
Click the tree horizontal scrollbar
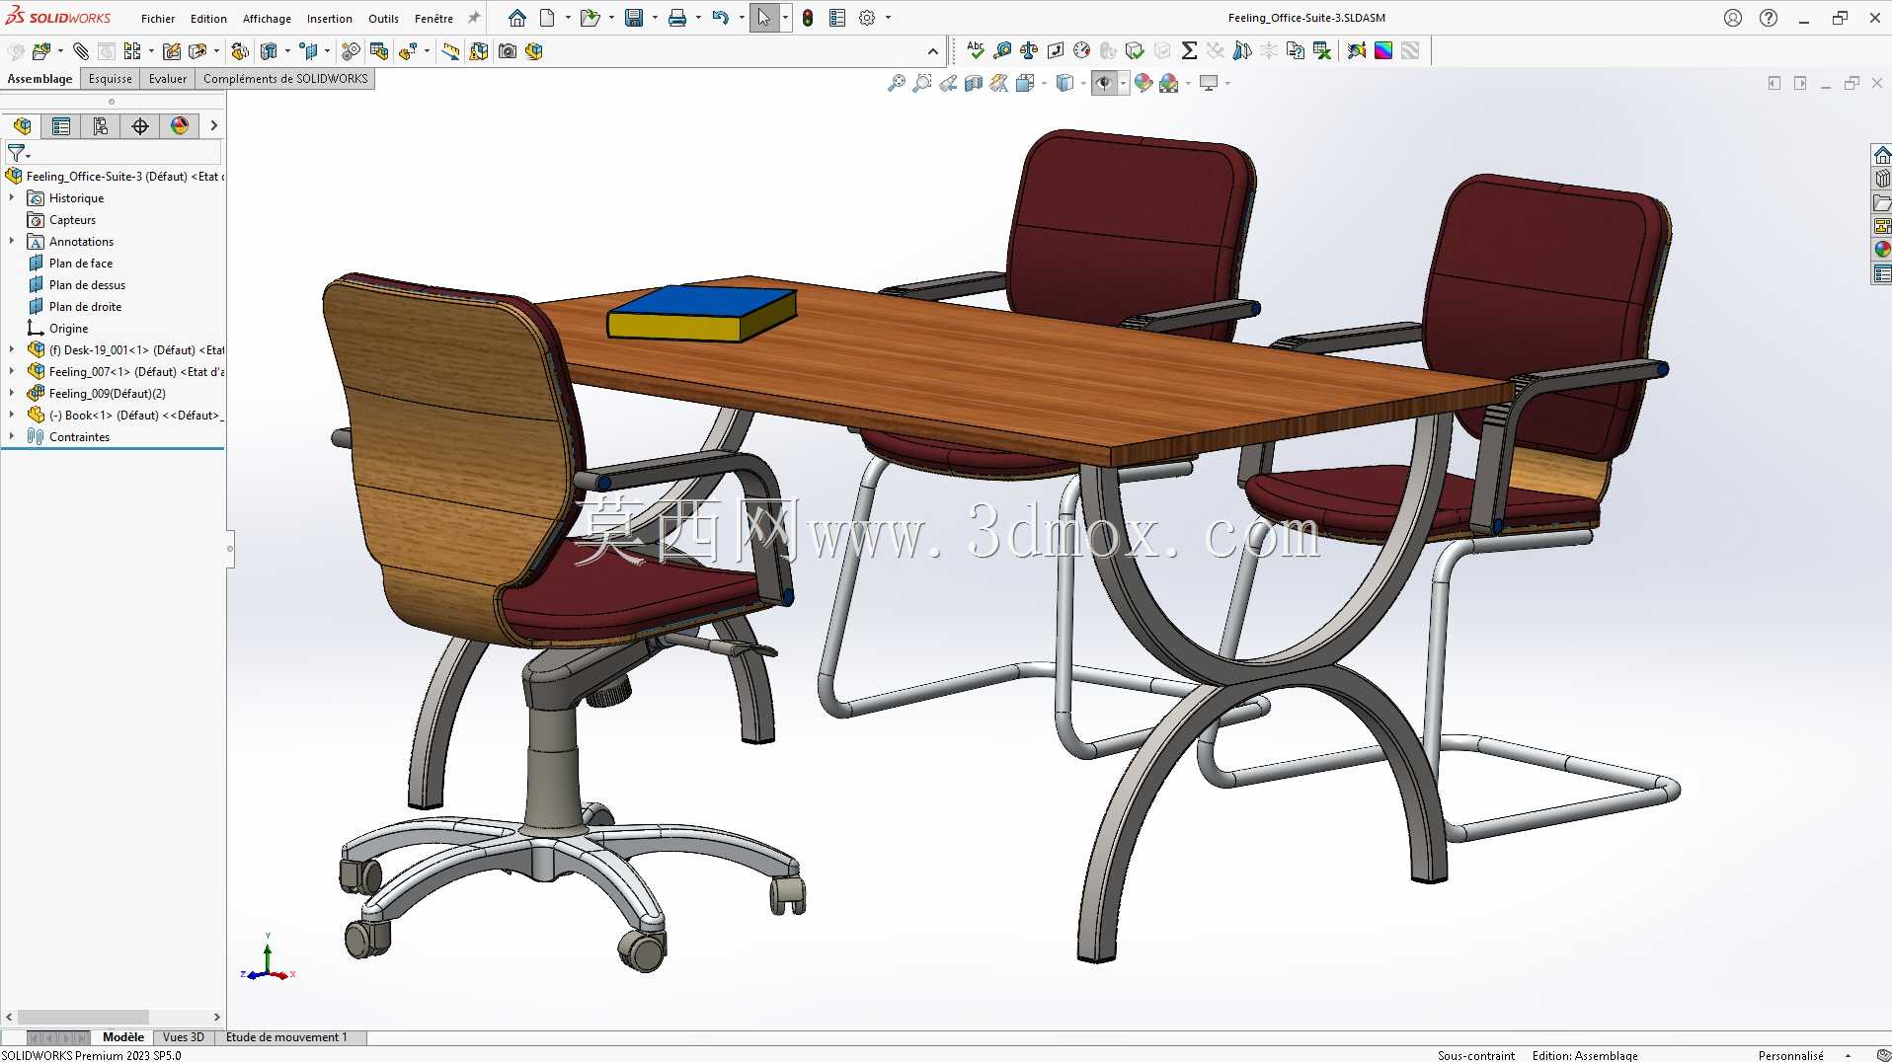pos(83,1017)
